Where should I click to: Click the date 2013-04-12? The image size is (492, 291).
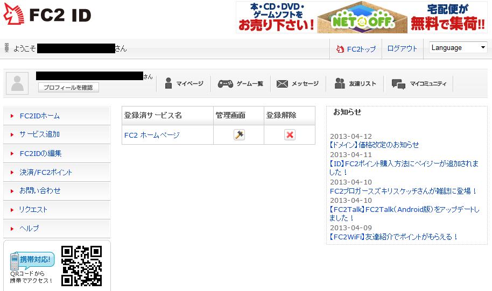tap(351, 137)
